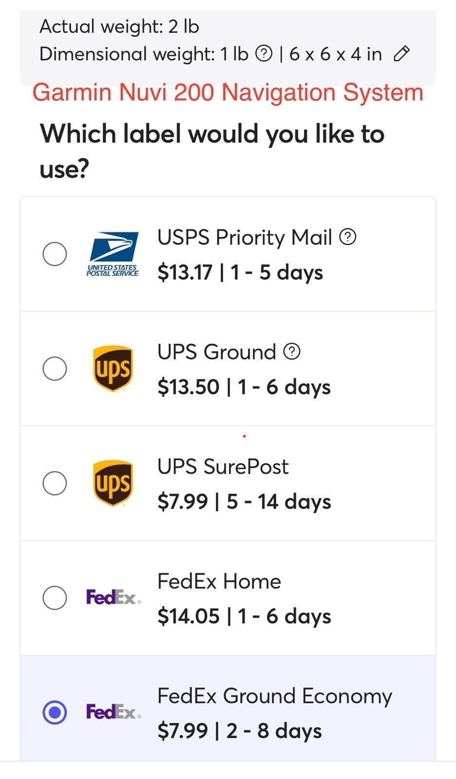Click the UPS Ground shield logo
456x779 pixels.
click(x=113, y=369)
